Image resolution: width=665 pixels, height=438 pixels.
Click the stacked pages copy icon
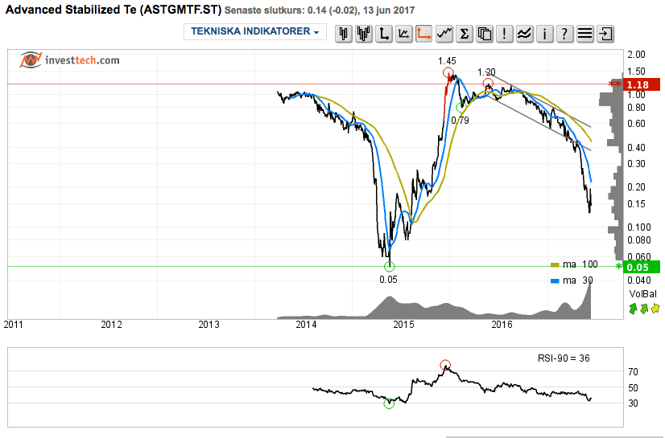pyautogui.click(x=485, y=34)
